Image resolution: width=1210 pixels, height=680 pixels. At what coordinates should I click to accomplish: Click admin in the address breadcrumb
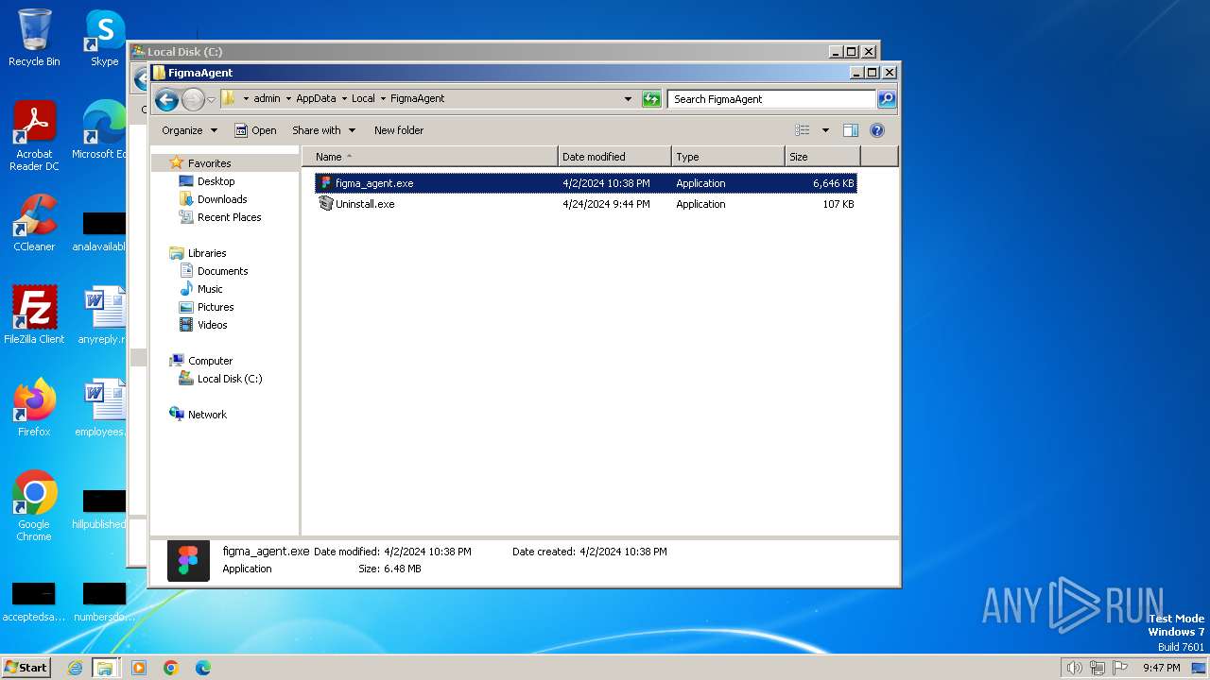(x=267, y=98)
